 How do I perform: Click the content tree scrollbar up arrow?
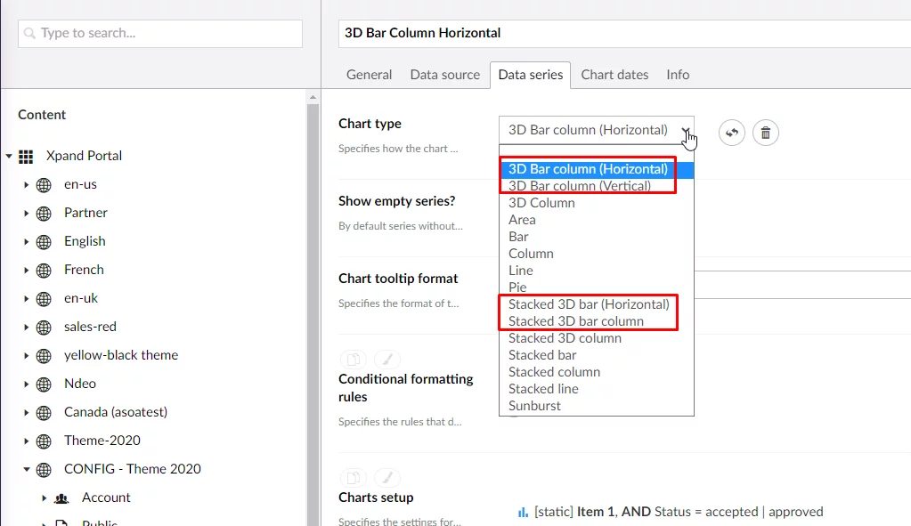[x=313, y=96]
